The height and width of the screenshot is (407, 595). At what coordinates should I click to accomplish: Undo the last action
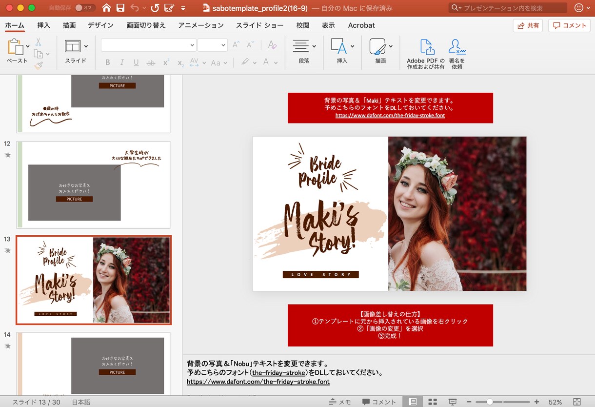pos(135,8)
